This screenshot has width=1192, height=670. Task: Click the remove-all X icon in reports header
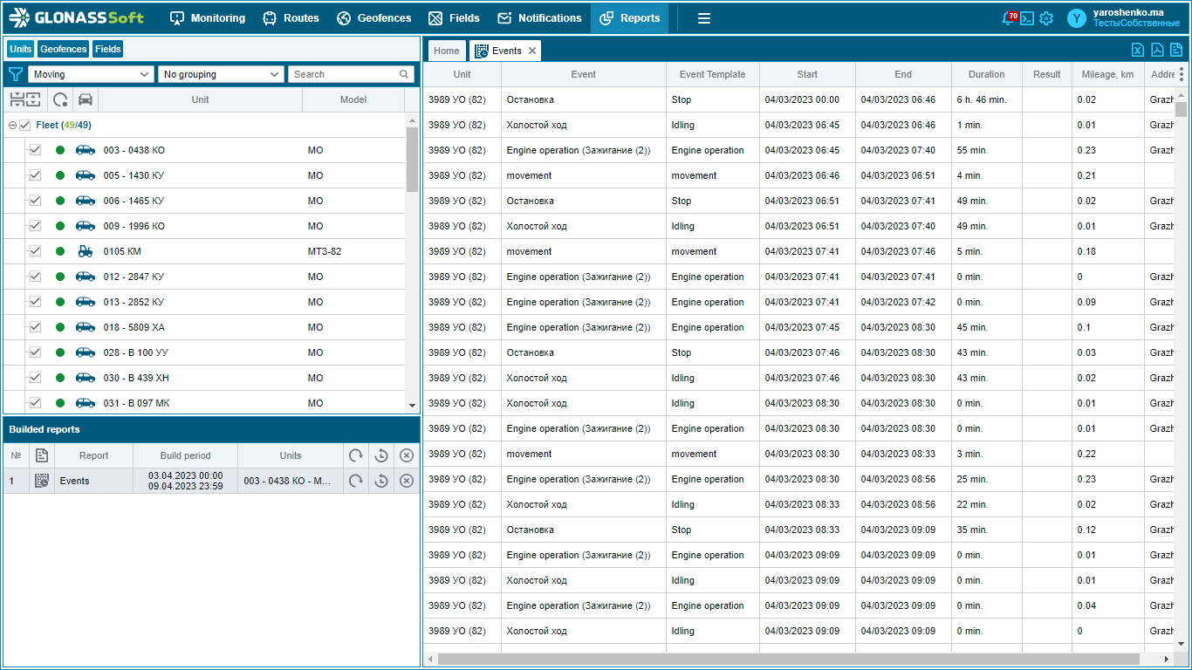[x=407, y=455]
